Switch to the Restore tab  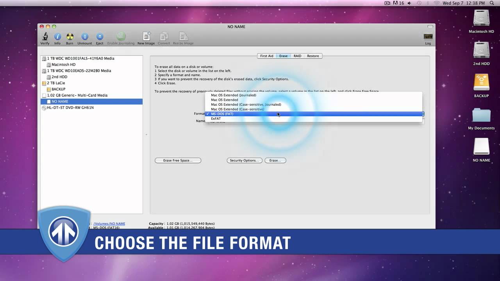coord(313,56)
